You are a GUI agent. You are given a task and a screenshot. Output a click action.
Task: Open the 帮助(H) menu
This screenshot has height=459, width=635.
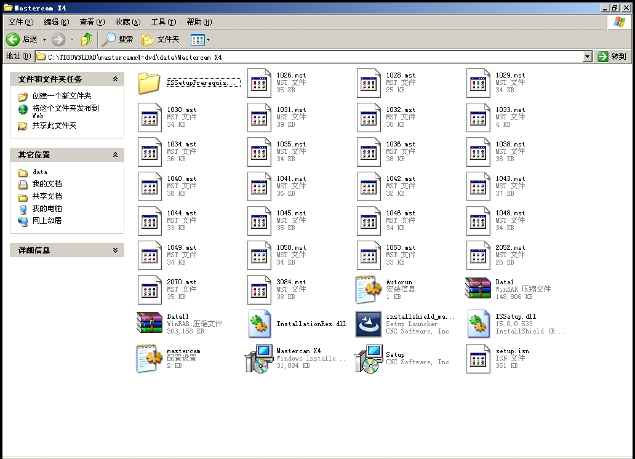tap(199, 22)
